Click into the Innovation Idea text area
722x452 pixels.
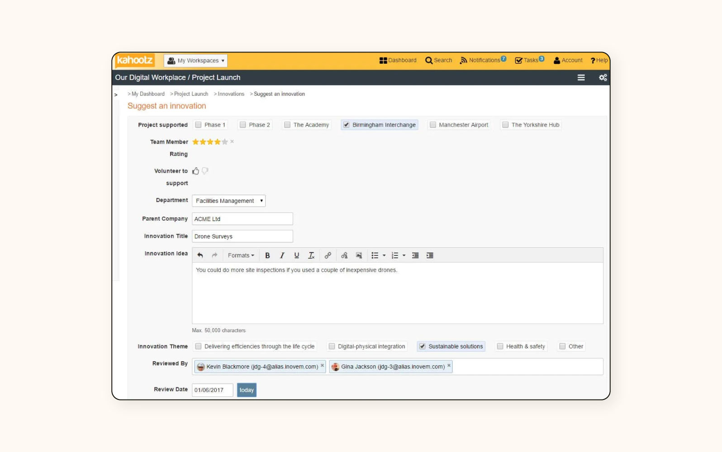click(397, 293)
